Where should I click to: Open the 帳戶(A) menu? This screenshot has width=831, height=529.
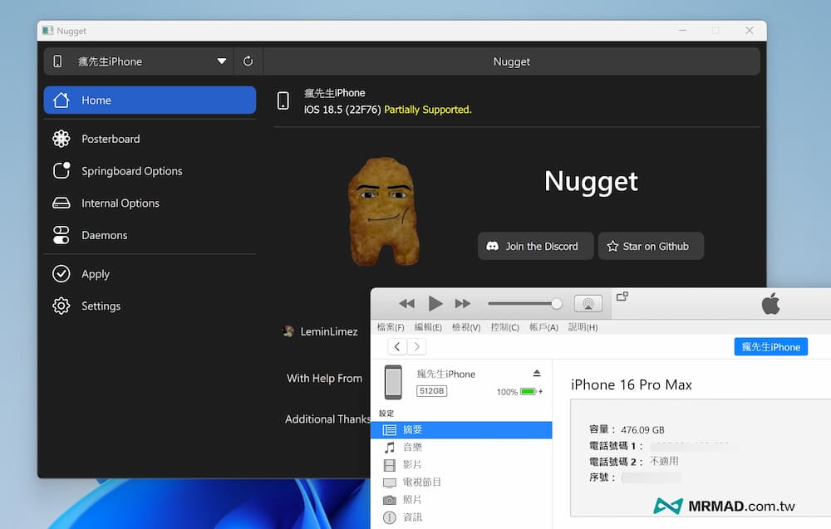(543, 327)
